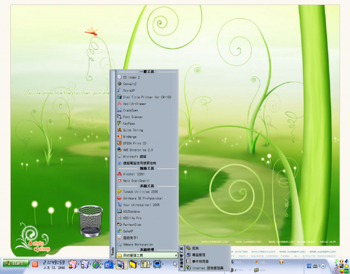The height and width of the screenshot is (274, 350).
Task: Start VMware Workstation
Action: pyautogui.click(x=147, y=244)
